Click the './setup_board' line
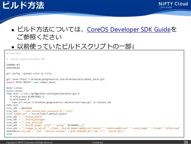 pos(24,117)
